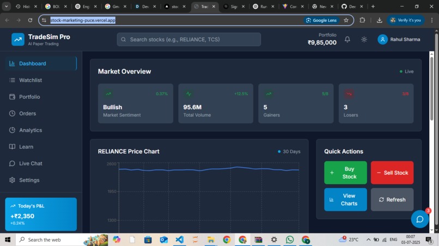The height and width of the screenshot is (246, 439).
Task: Open the Analytics section
Action: pyautogui.click(x=41, y=130)
